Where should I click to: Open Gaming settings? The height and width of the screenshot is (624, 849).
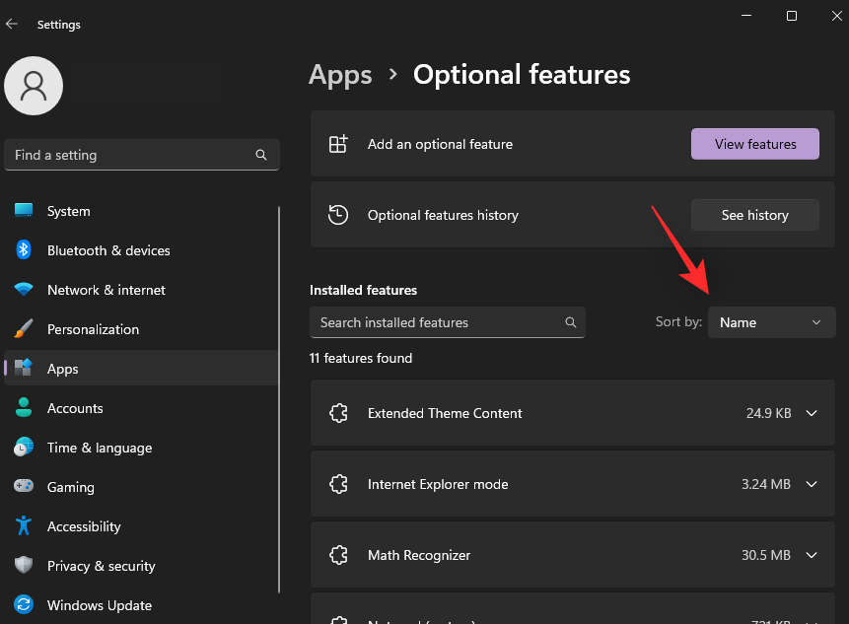(x=141, y=487)
